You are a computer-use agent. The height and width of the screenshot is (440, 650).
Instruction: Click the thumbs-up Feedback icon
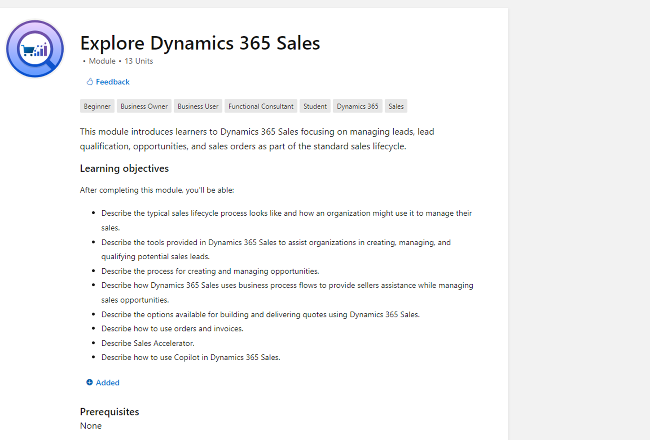[x=90, y=82]
